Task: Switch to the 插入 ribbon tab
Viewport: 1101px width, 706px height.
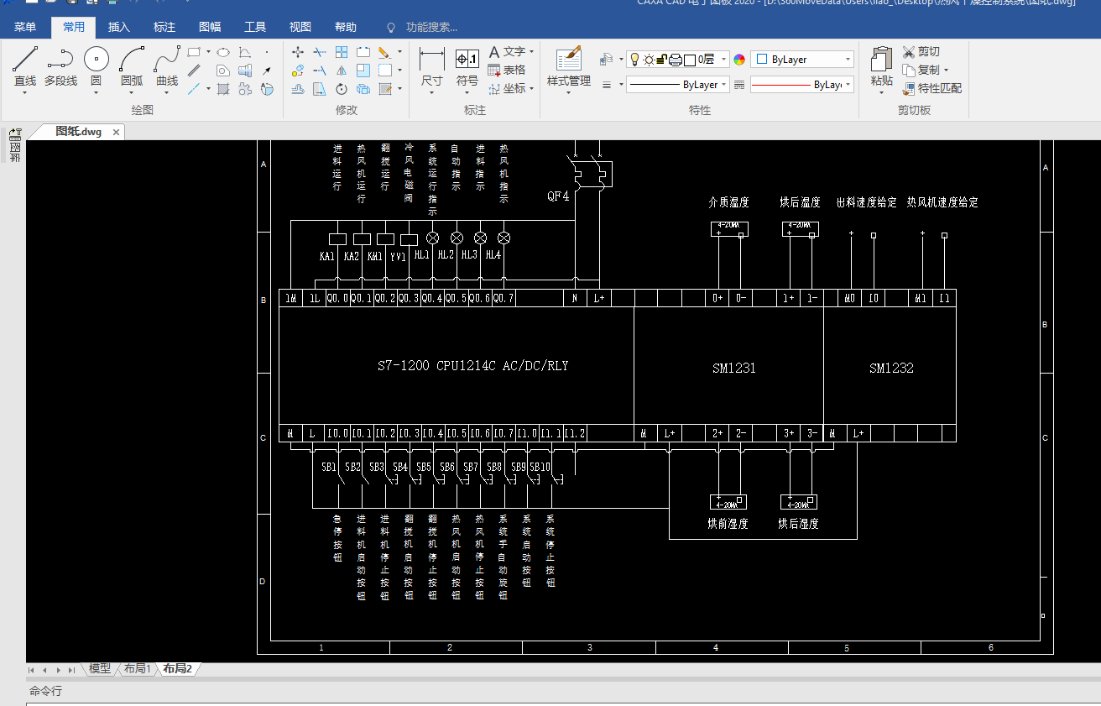Action: [x=119, y=28]
